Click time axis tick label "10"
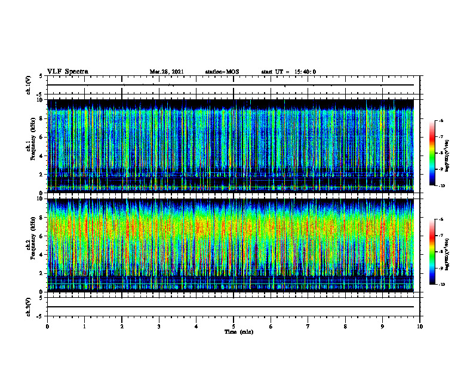The height and width of the screenshot is (366, 473). pos(420,327)
